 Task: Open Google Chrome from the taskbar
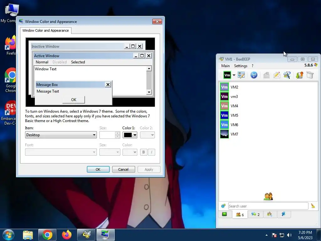[x=47, y=235]
